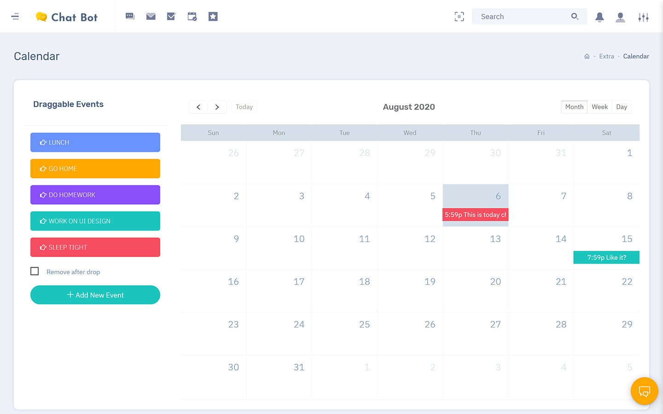Viewport: 663px width, 414px height.
Task: Open the calendar icon in top toolbar
Action: point(192,17)
